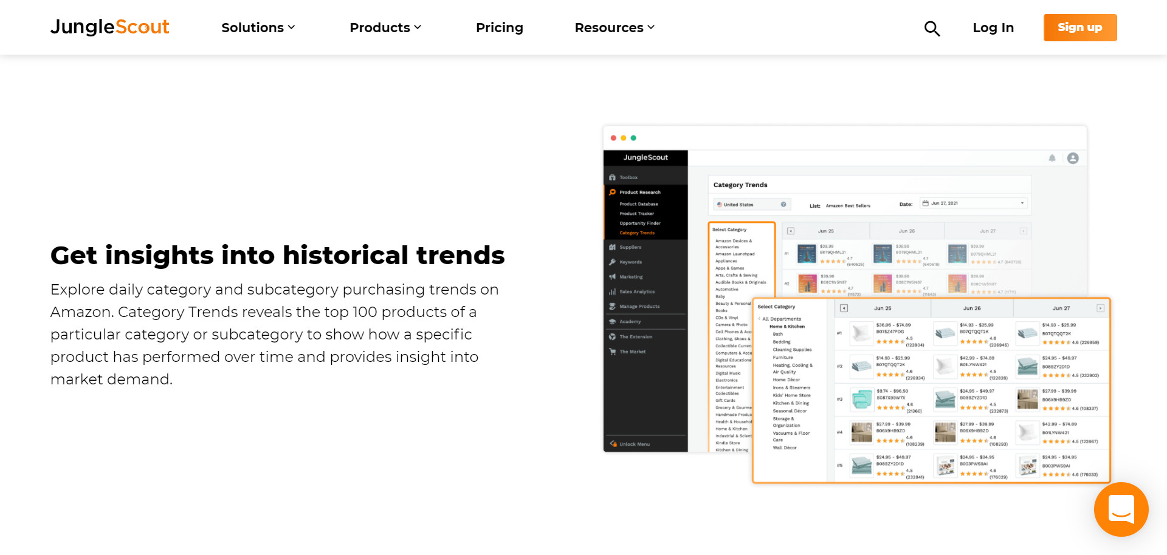Click the help icon beside United States
Viewport: 1167px width, 555px height.
point(783,205)
